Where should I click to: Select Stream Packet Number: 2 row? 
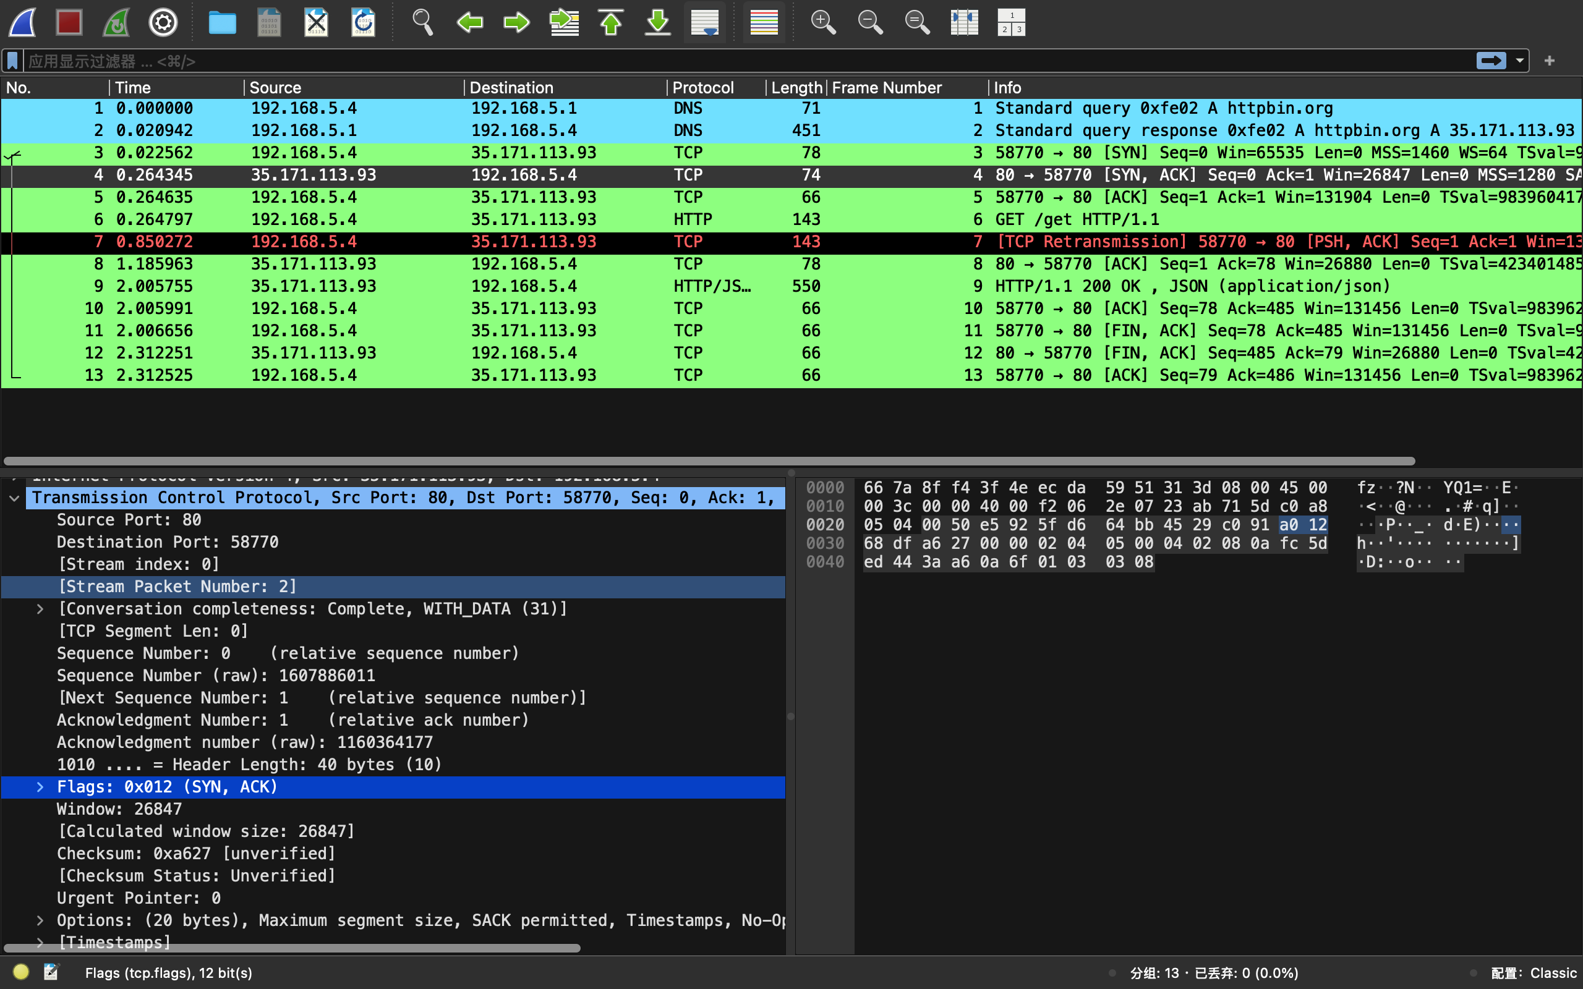(x=393, y=587)
